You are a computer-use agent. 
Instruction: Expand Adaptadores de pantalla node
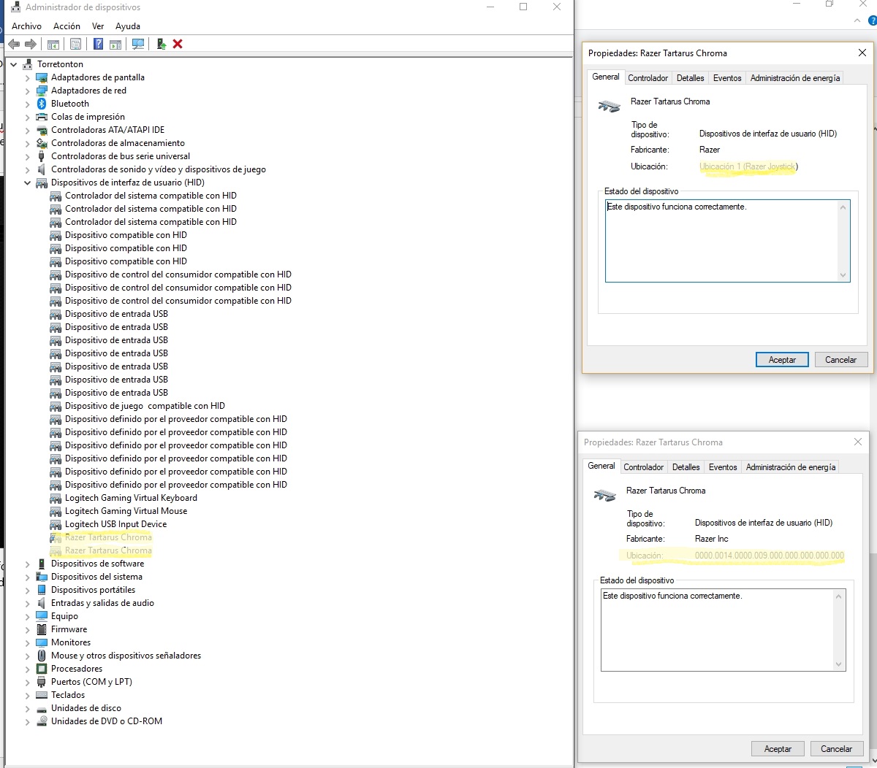[28, 77]
